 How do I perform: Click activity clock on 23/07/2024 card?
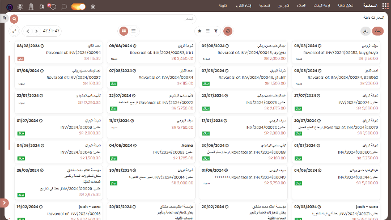[x=226, y=96]
